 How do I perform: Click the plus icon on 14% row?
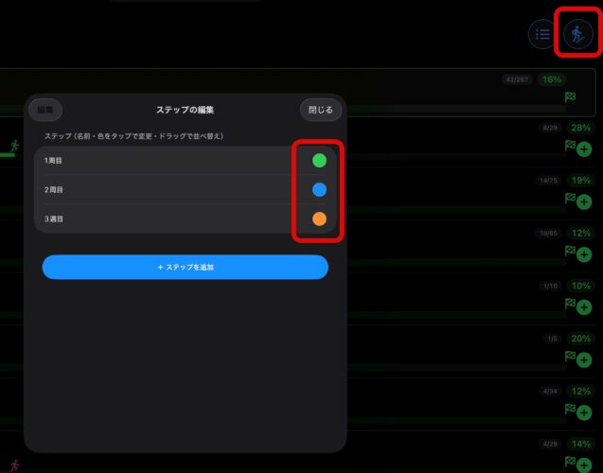584,464
